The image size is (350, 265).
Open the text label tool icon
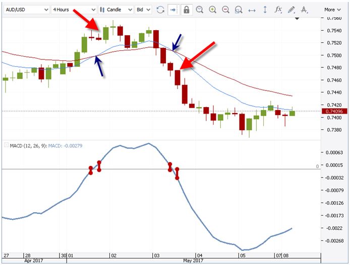pos(304,10)
